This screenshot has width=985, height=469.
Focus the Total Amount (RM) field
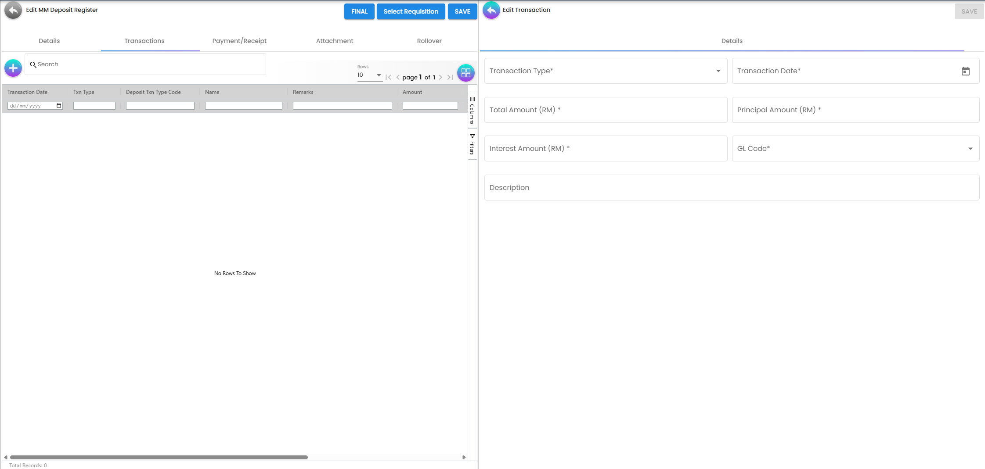tap(606, 110)
